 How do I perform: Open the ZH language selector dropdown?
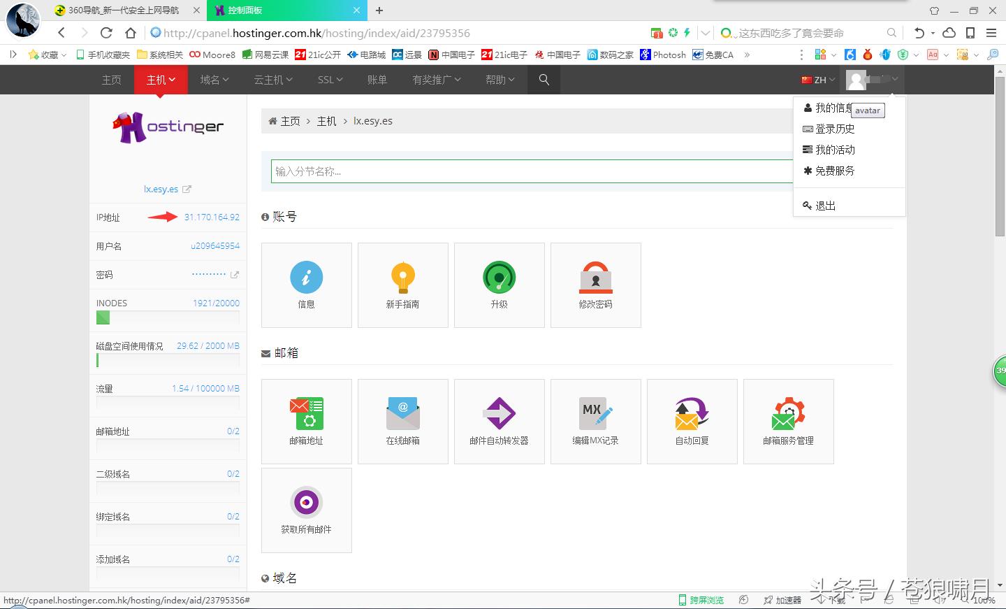click(818, 80)
